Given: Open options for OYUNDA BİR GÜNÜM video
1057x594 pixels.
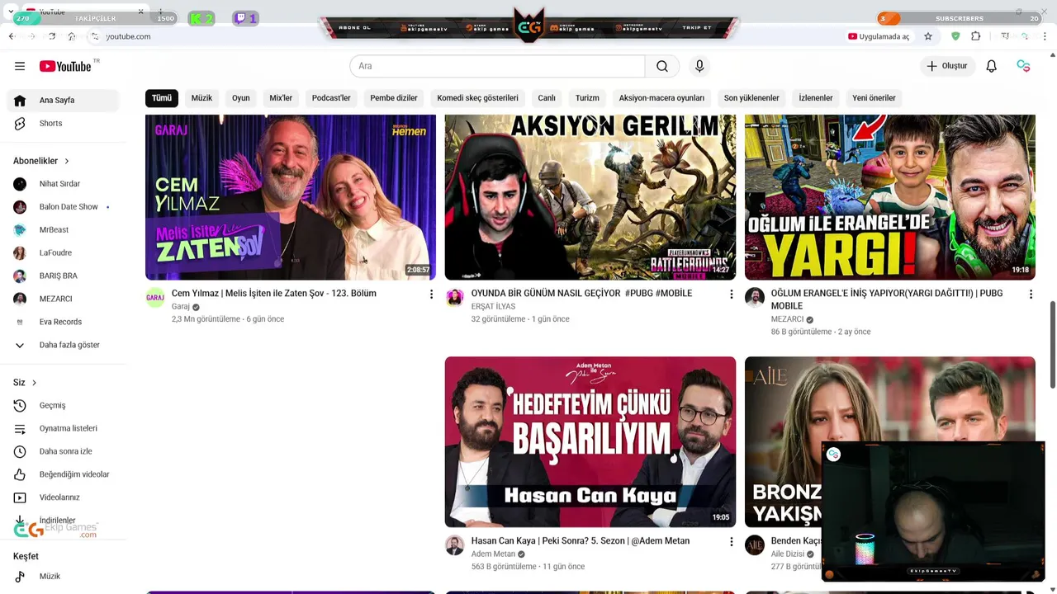Looking at the screenshot, I should (731, 294).
